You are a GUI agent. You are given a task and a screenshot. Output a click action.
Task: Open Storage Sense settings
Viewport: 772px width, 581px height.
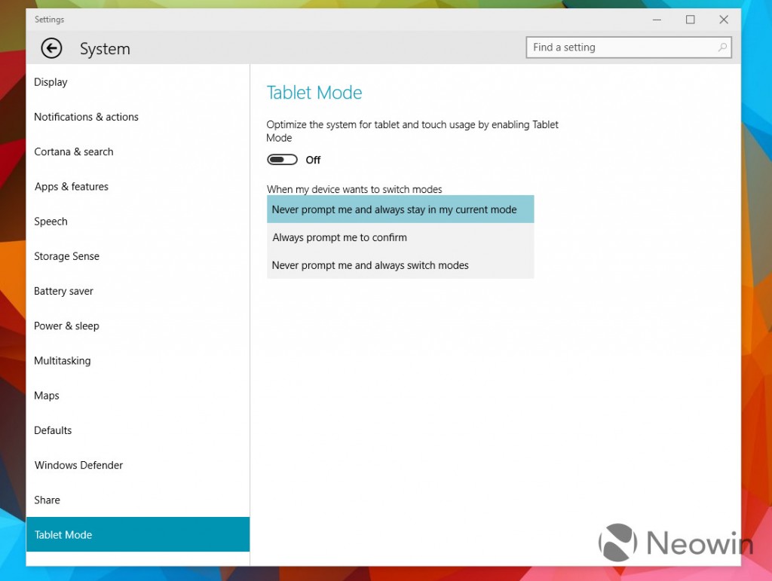coord(66,256)
